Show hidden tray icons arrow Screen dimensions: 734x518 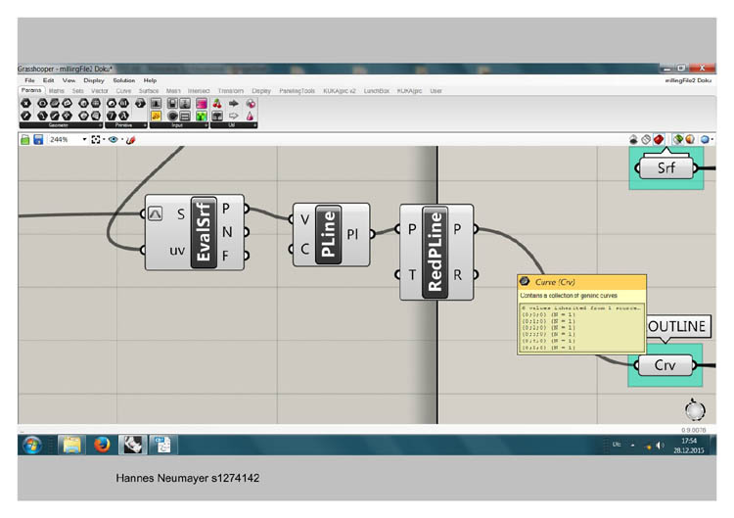tap(632, 445)
